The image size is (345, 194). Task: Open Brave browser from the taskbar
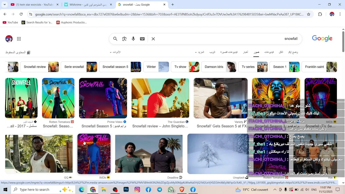182,190
